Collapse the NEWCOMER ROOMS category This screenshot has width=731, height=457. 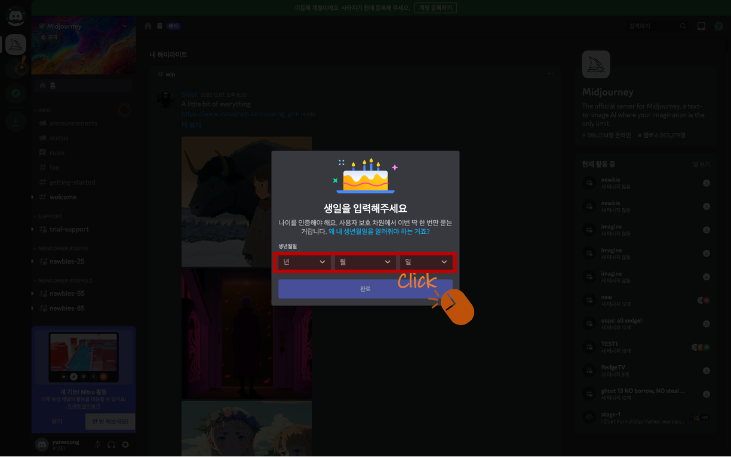click(x=63, y=249)
